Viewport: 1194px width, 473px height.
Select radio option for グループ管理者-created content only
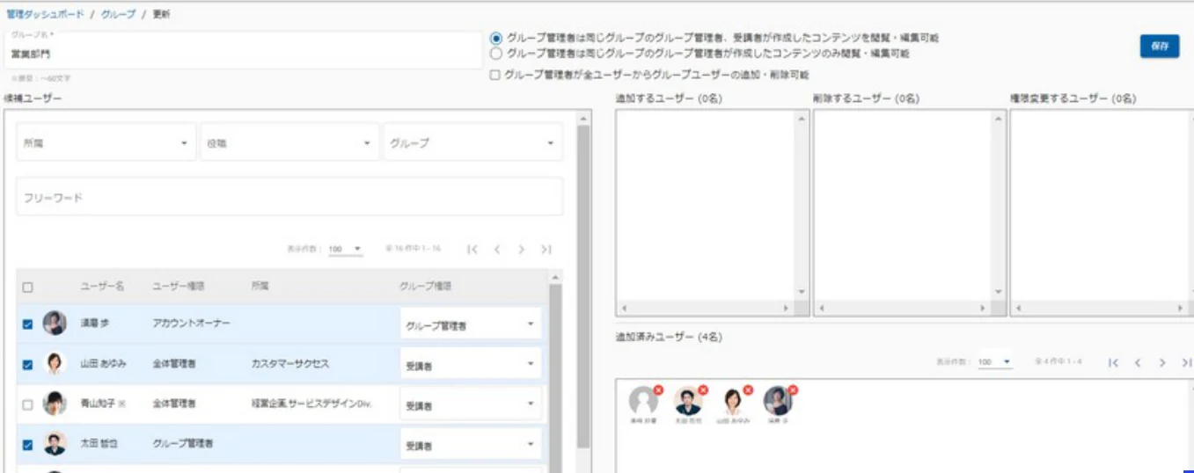pos(496,54)
